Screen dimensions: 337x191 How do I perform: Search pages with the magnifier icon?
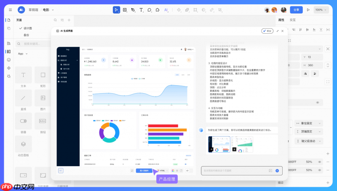(x=55, y=20)
